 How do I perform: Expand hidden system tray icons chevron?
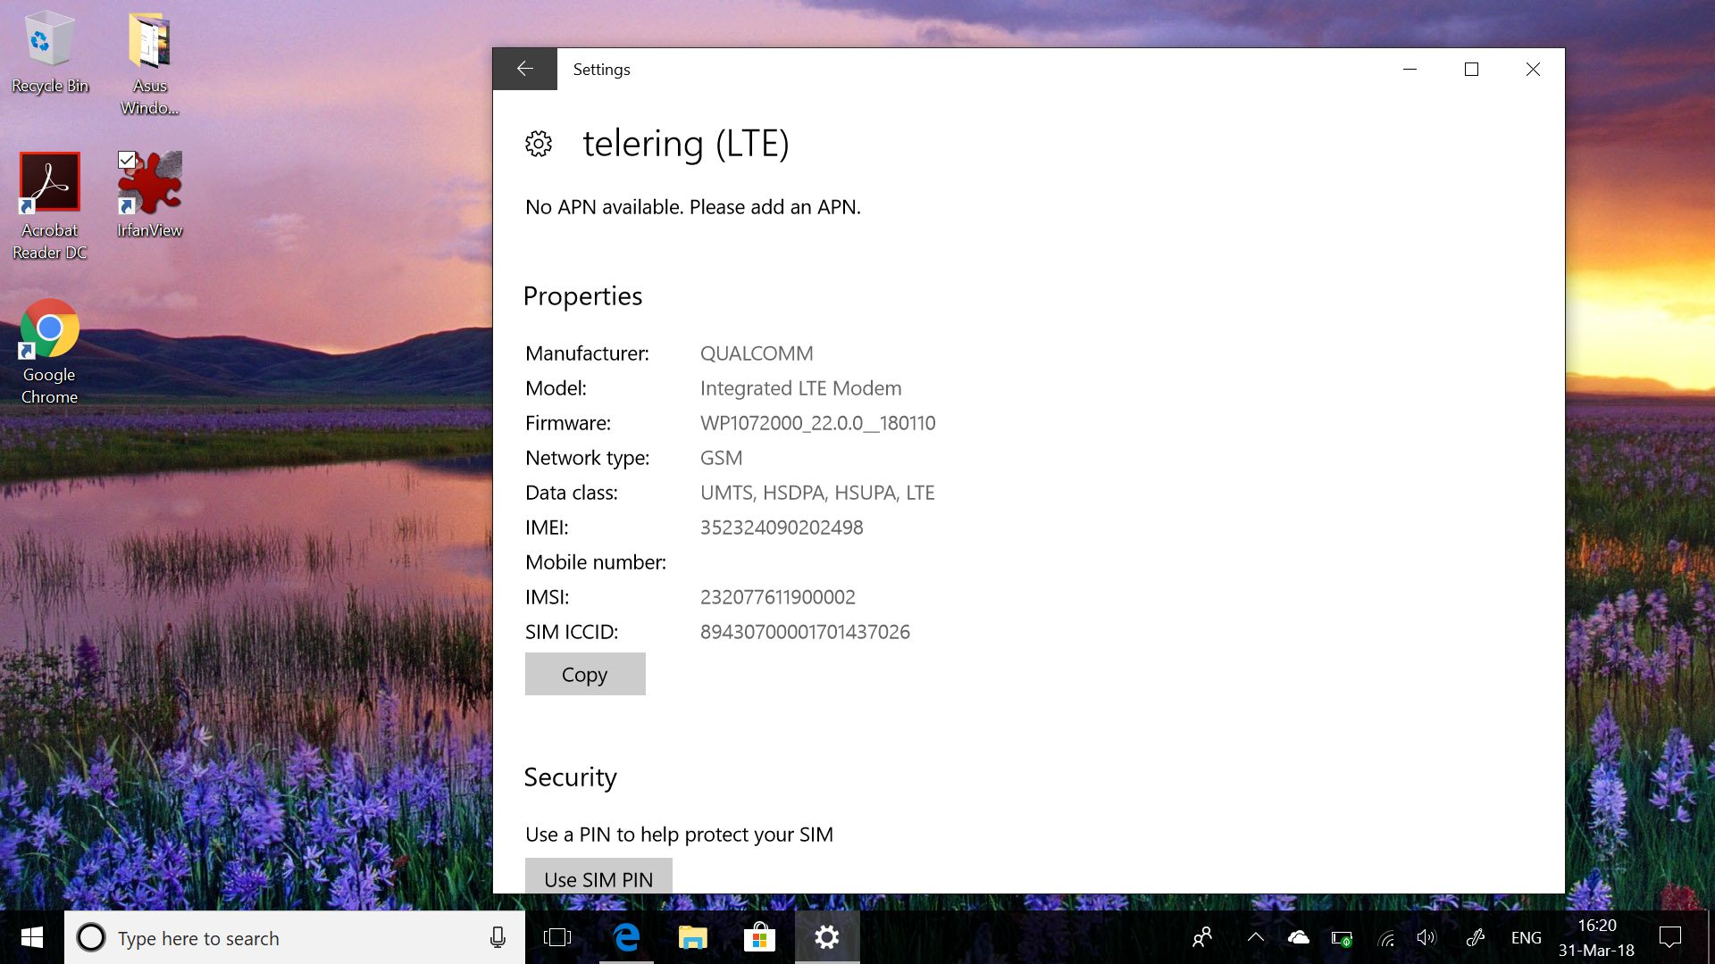coord(1255,937)
